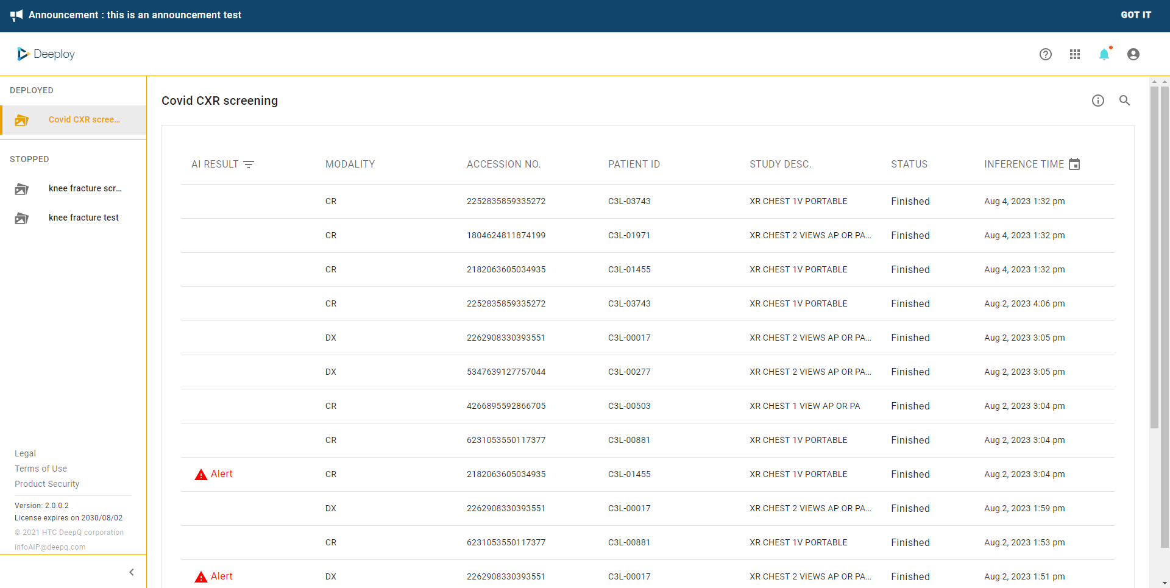Open the apps grid menu

[1074, 54]
